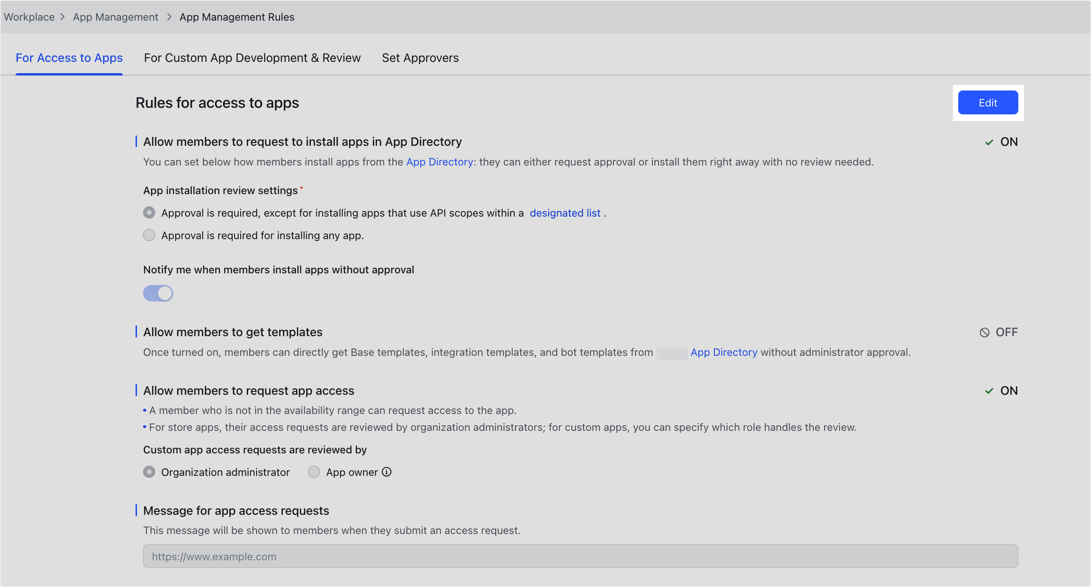Select the For Access to Apps tab

click(x=69, y=58)
